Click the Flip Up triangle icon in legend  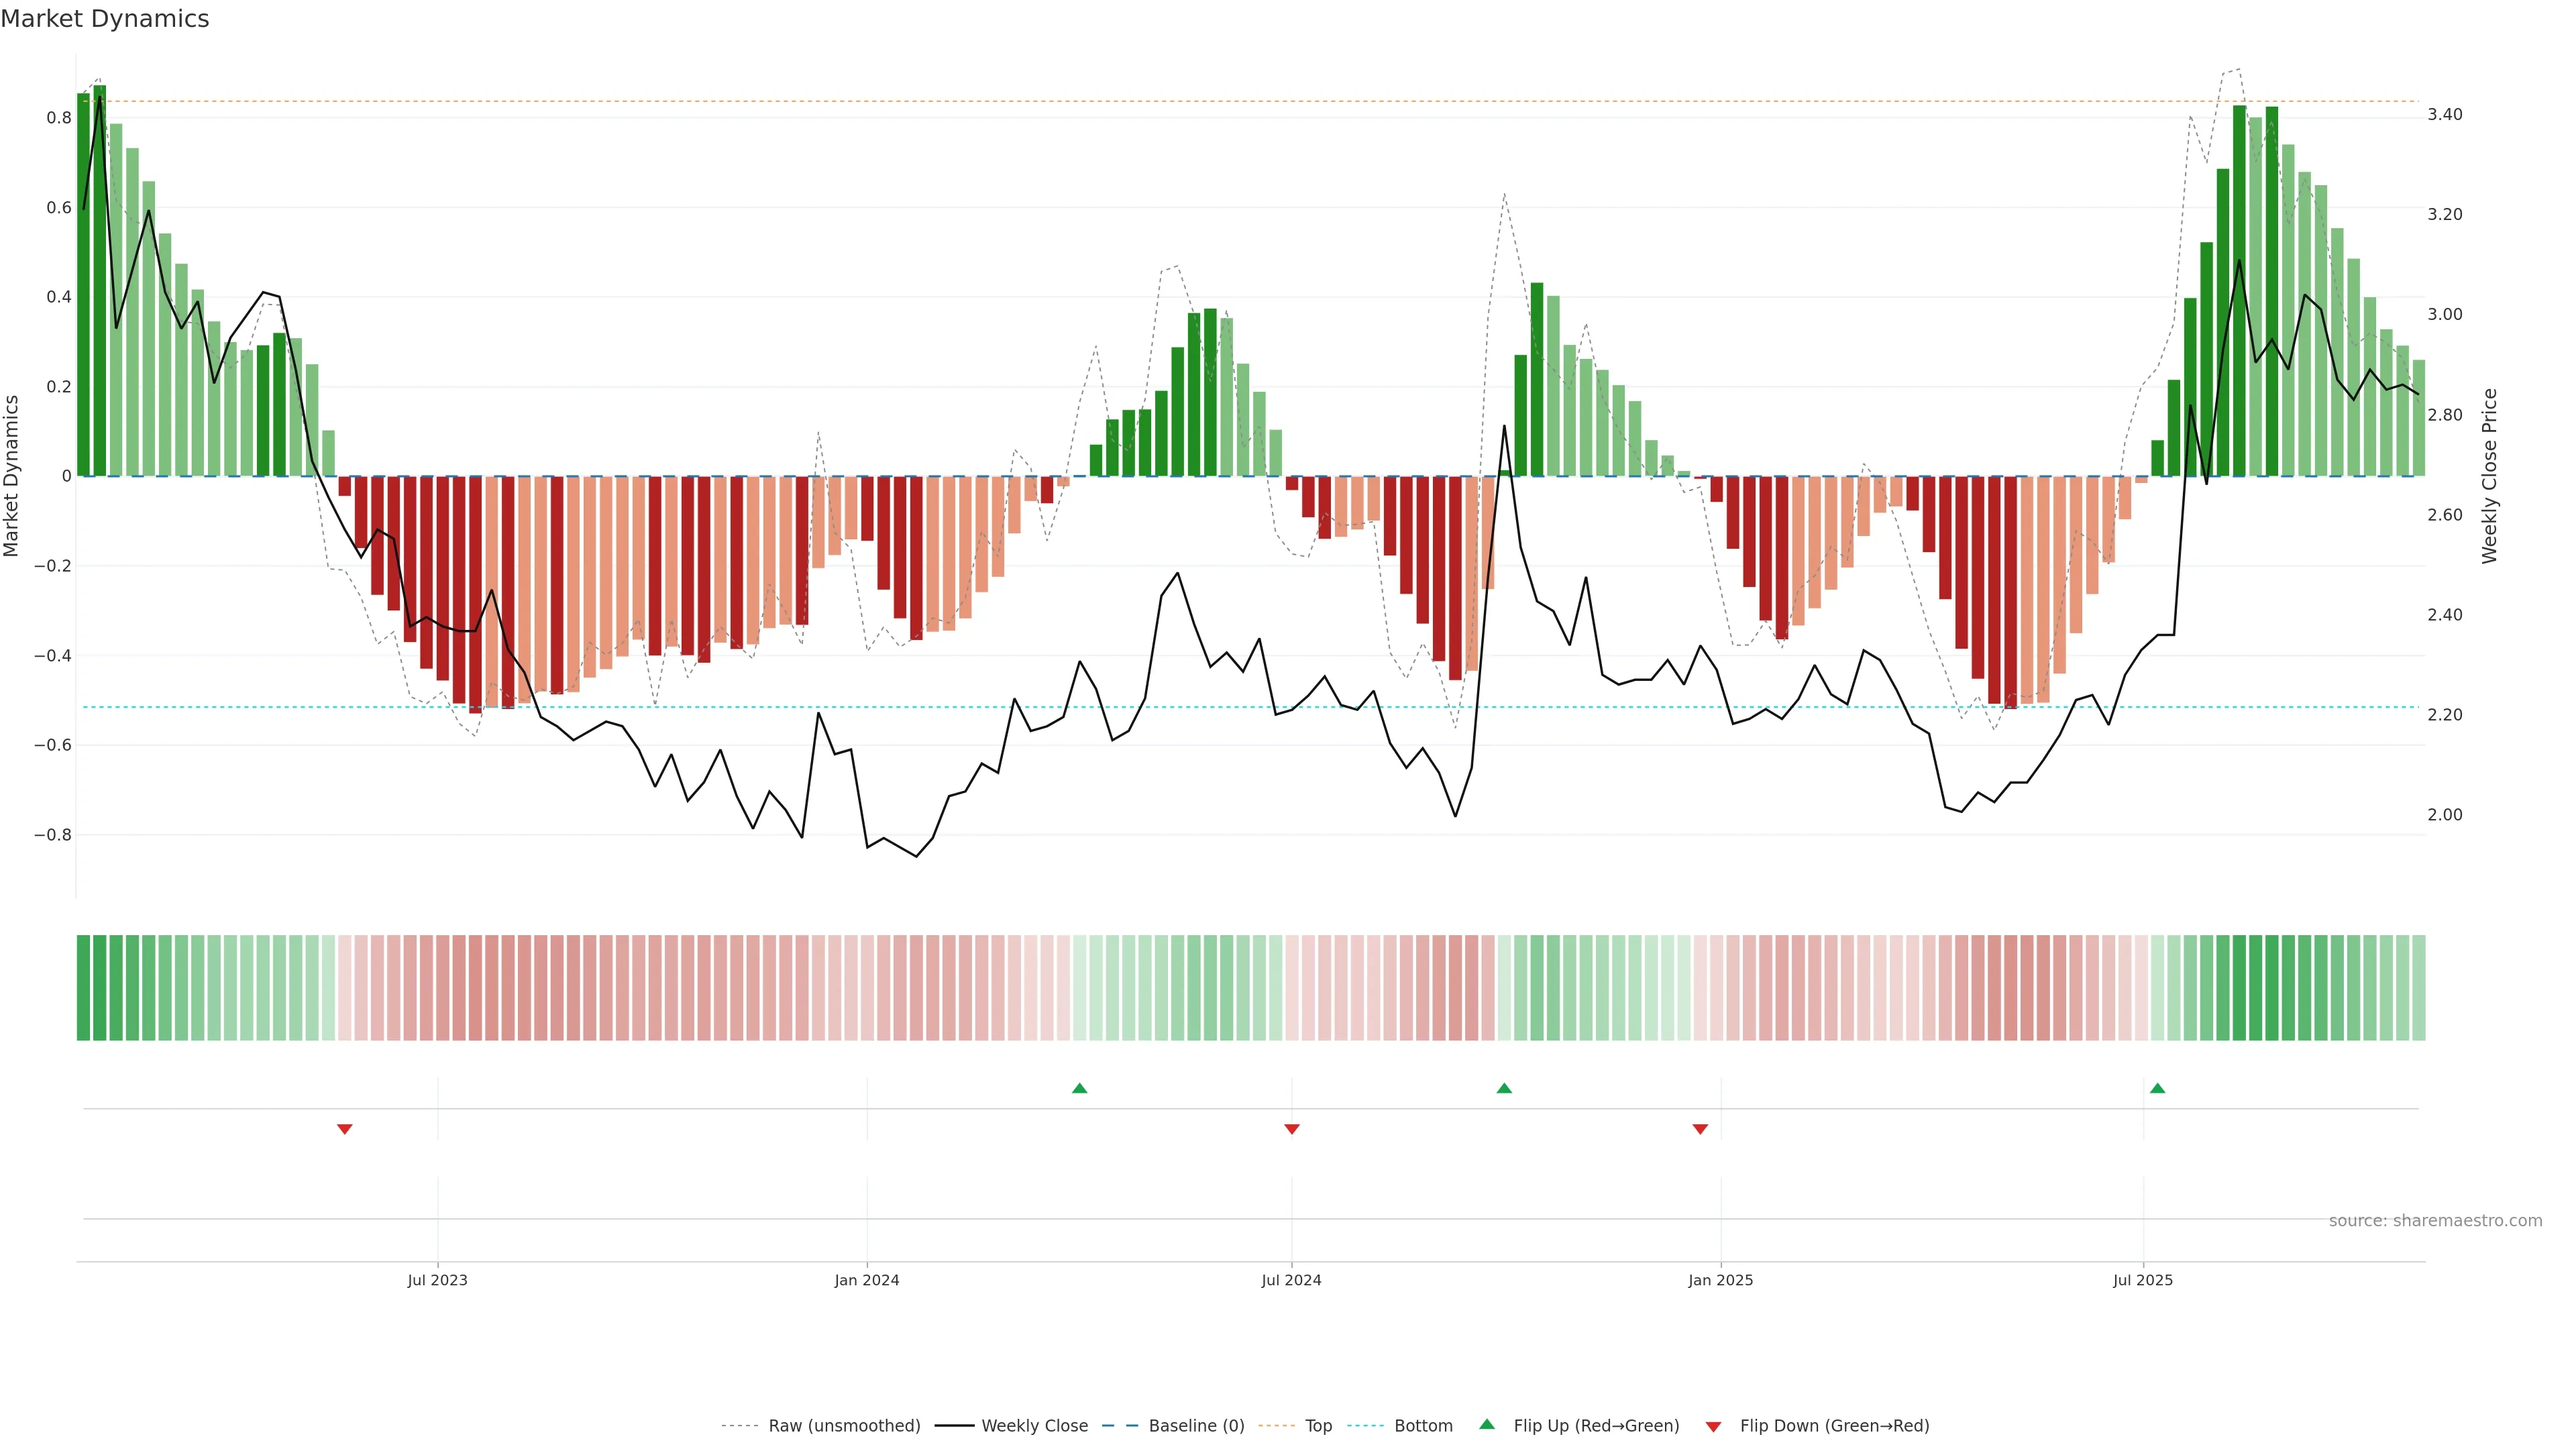pyautogui.click(x=1487, y=1424)
